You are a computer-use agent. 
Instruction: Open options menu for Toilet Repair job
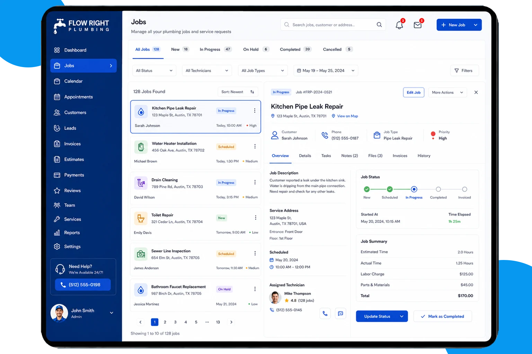coord(256,217)
